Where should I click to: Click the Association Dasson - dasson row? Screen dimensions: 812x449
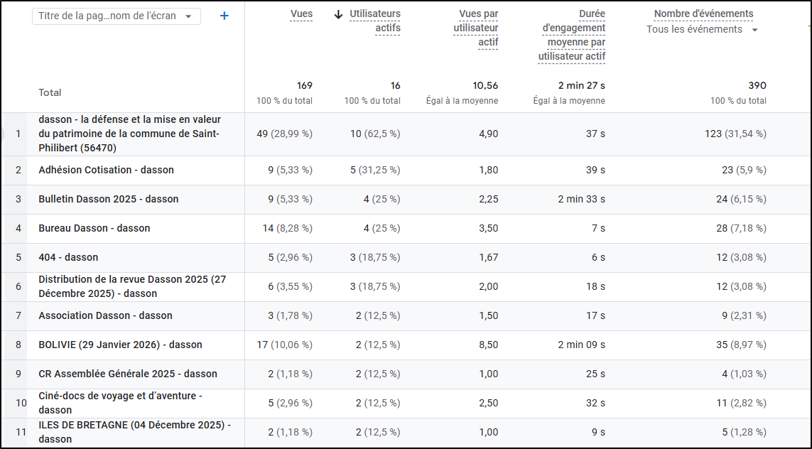tap(105, 315)
